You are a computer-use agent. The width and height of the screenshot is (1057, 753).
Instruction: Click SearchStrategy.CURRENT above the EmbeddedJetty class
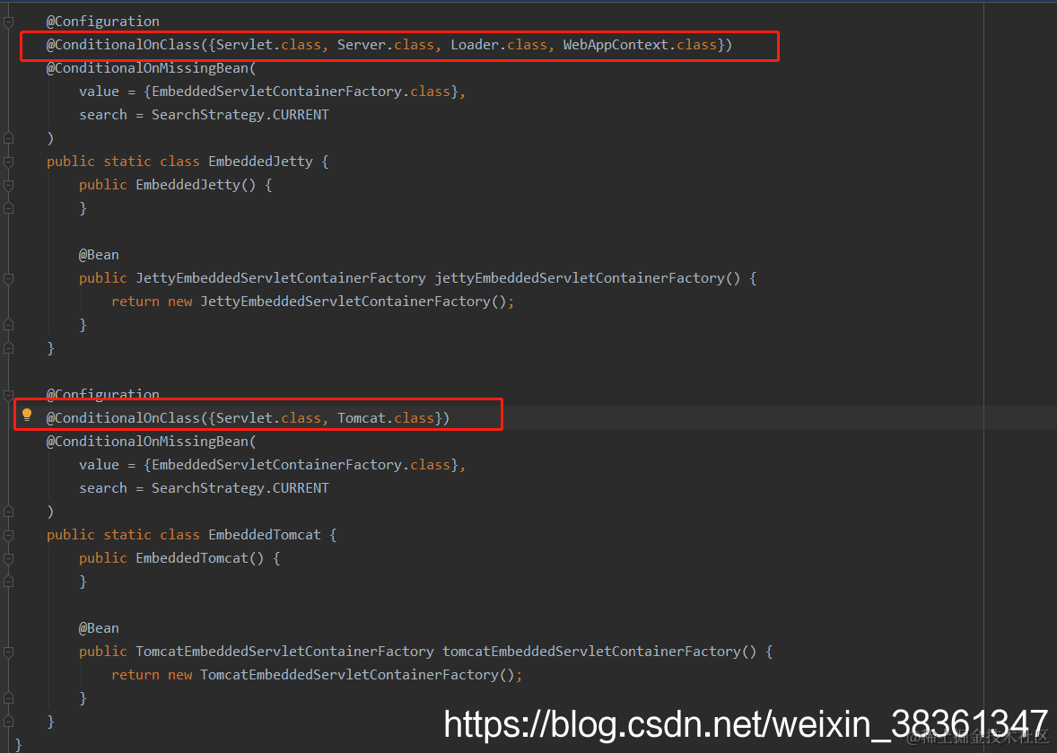(x=240, y=115)
